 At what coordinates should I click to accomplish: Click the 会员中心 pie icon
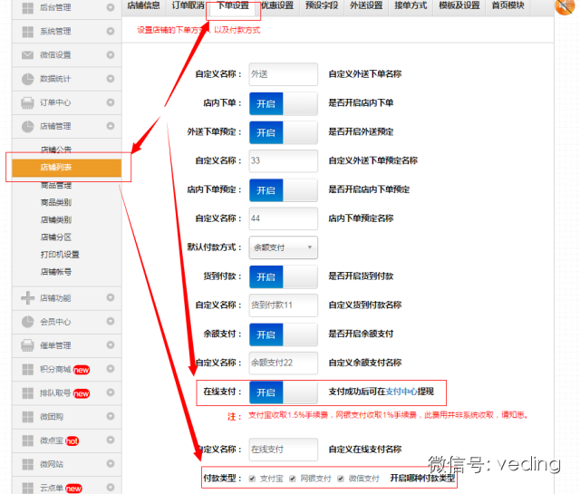(28, 322)
